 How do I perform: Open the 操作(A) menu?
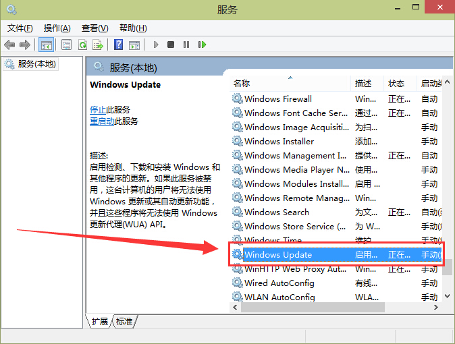pyautogui.click(x=57, y=28)
